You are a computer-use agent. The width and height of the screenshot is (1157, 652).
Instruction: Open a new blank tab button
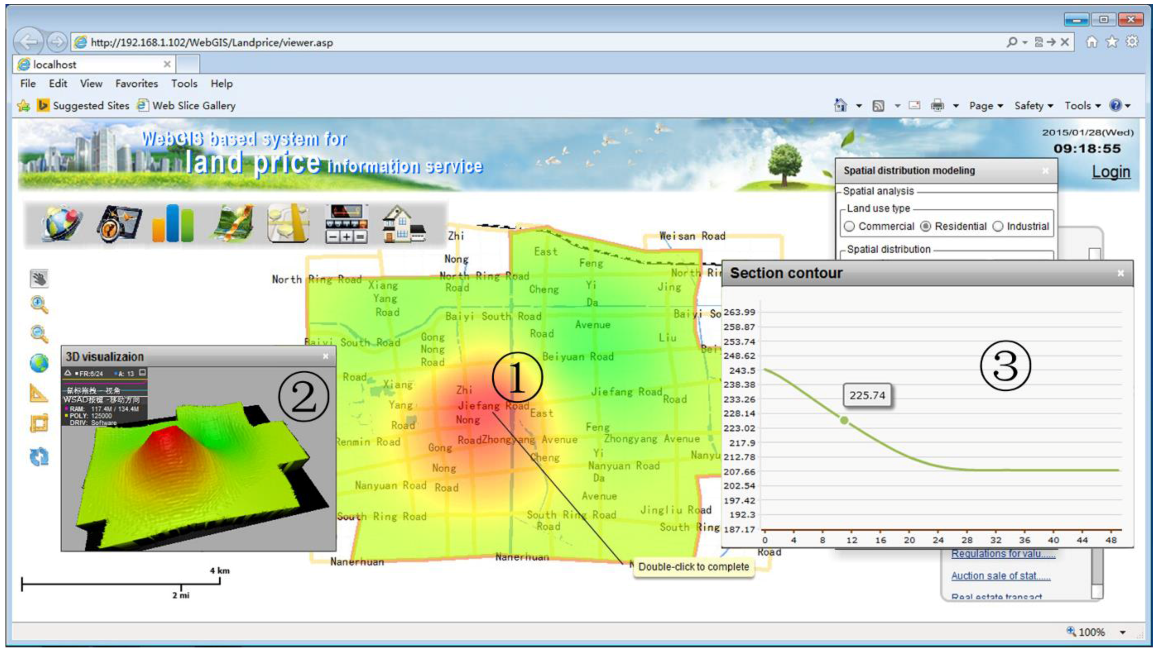point(187,65)
